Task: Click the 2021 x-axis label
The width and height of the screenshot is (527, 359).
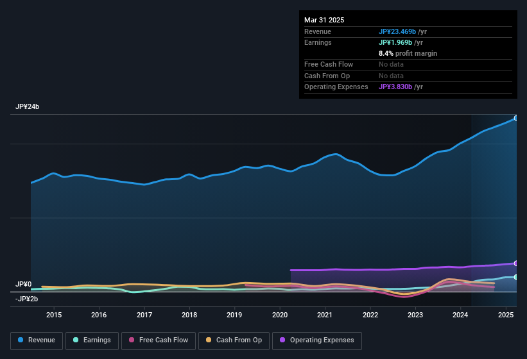Action: click(325, 315)
